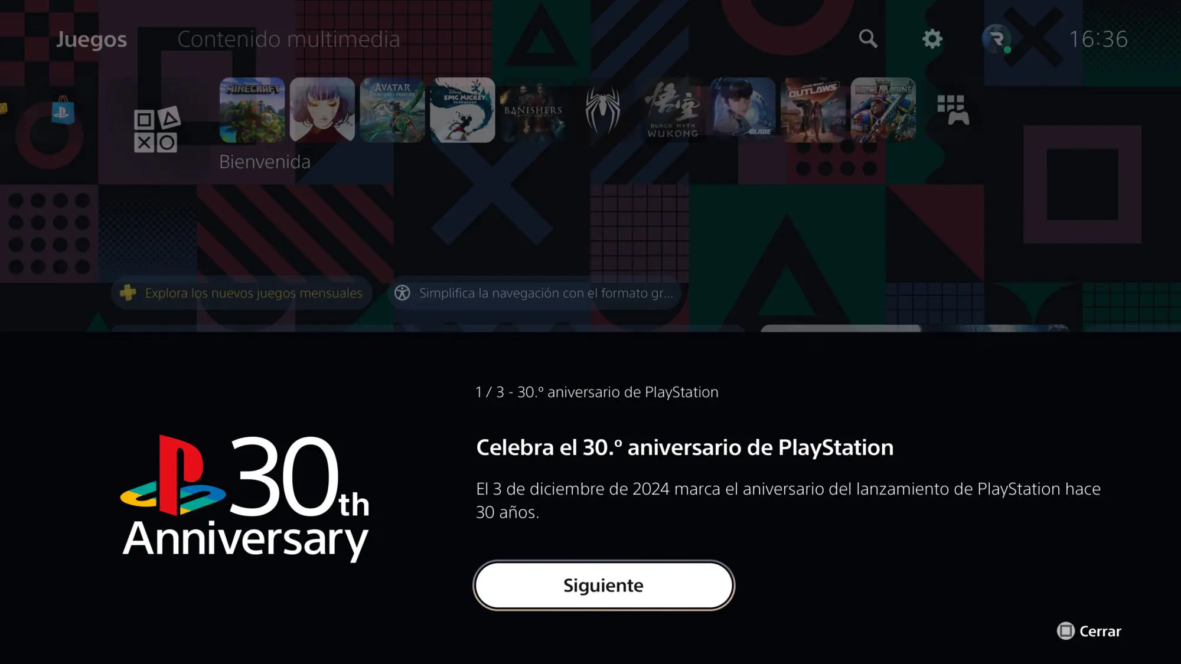Screen dimensions: 1181x664
Task: Open the user profile avatar
Action: 997,39
